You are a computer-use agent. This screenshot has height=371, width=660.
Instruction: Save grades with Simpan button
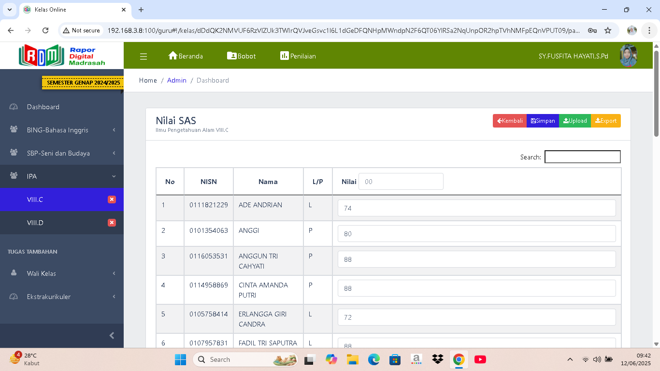click(x=543, y=121)
